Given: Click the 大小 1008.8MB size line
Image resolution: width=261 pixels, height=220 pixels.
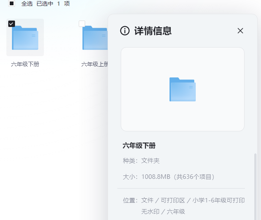Looking at the screenshot, I should click(169, 176).
